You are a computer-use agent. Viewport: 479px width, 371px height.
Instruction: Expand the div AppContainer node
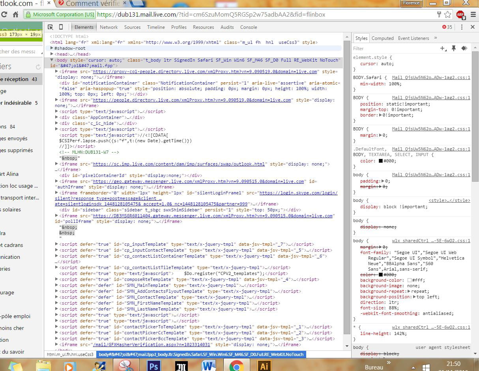click(57, 117)
